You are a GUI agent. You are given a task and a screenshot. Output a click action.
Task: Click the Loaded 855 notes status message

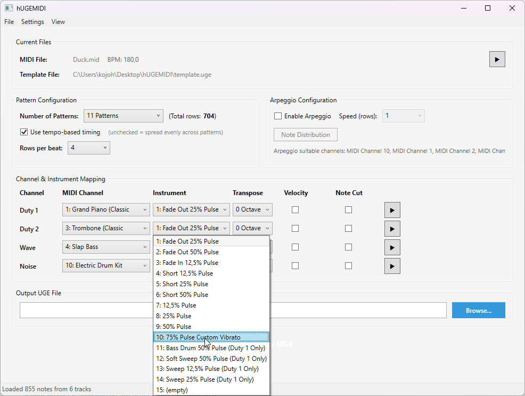(47, 389)
